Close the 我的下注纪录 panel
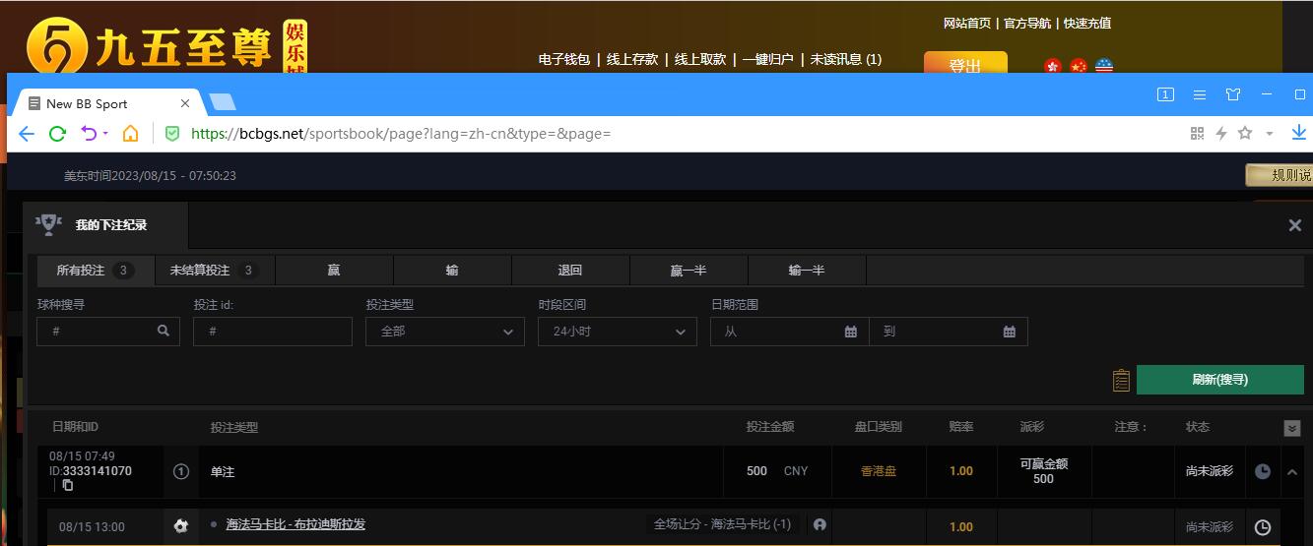 [1294, 225]
